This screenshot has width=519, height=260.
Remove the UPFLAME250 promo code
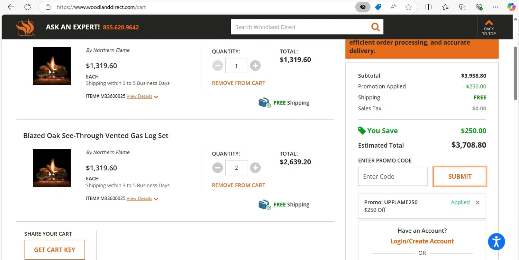tap(477, 203)
